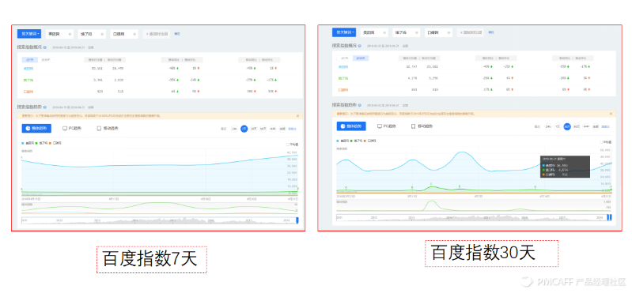
Task: Clear 口碑网 keyword in 7-day panel
Action: pyautogui.click(x=135, y=34)
